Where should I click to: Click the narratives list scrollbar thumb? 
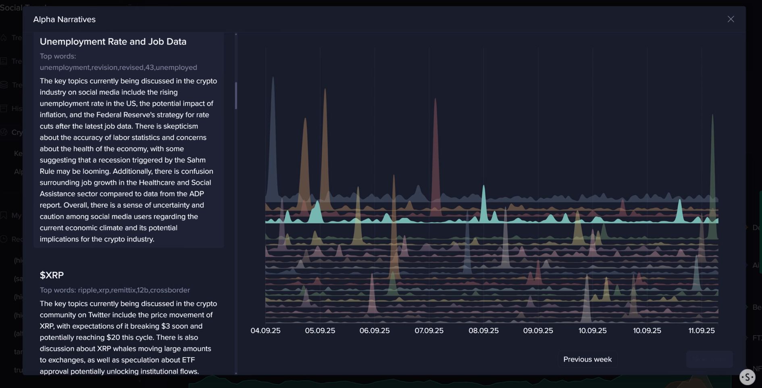click(236, 96)
